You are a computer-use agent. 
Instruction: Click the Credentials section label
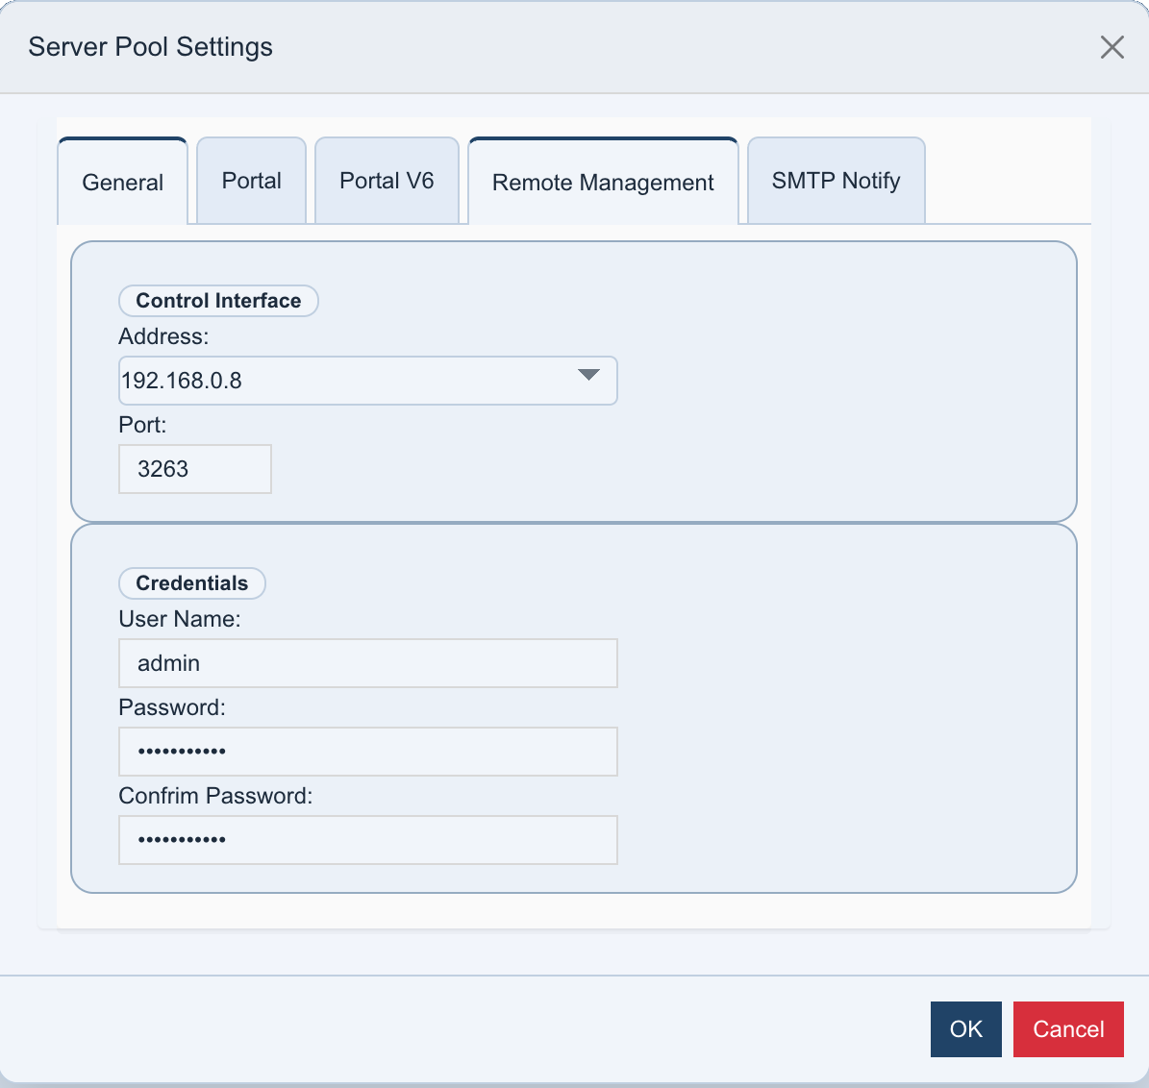(191, 583)
